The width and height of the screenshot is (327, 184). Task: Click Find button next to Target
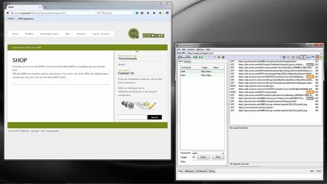click(218, 157)
